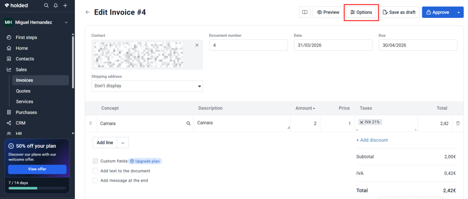Screen dimensions: 468x199
Task: Click the Upgrade plan badge
Action: point(145,161)
